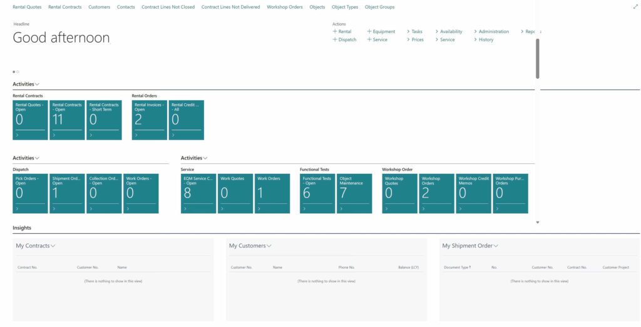
Task: Expand the My Customers dropdown chevron
Action: coord(269,246)
